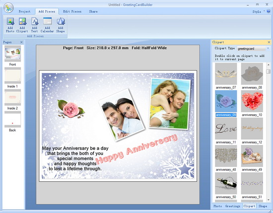Switch to the Greetings bottom tab
Viewport: 273px width, 213px height.
[233, 206]
